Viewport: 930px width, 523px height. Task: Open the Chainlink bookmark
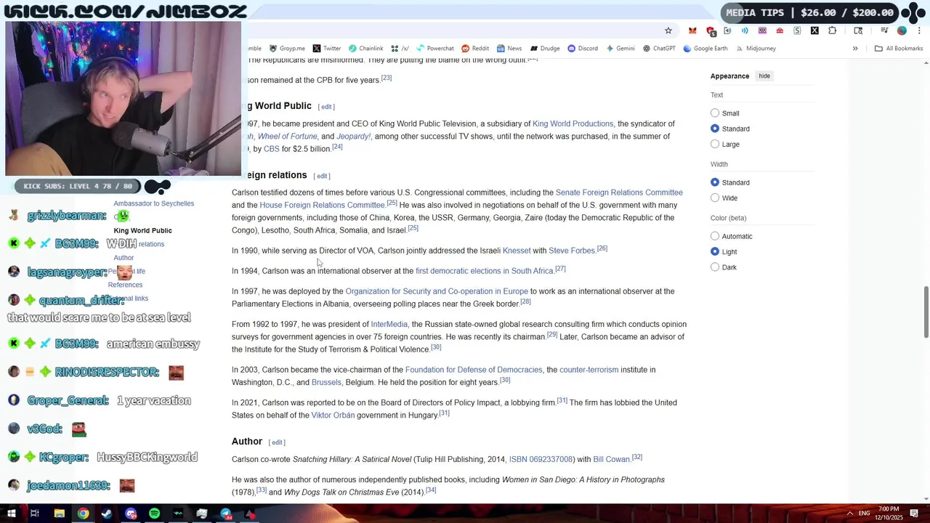click(365, 49)
